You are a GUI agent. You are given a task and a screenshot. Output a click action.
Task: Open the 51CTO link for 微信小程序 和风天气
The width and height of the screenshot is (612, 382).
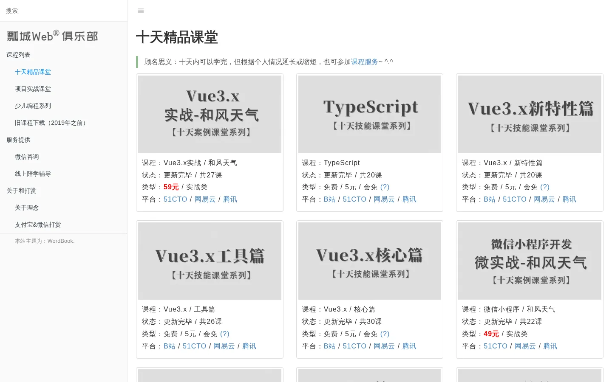tap(496, 346)
